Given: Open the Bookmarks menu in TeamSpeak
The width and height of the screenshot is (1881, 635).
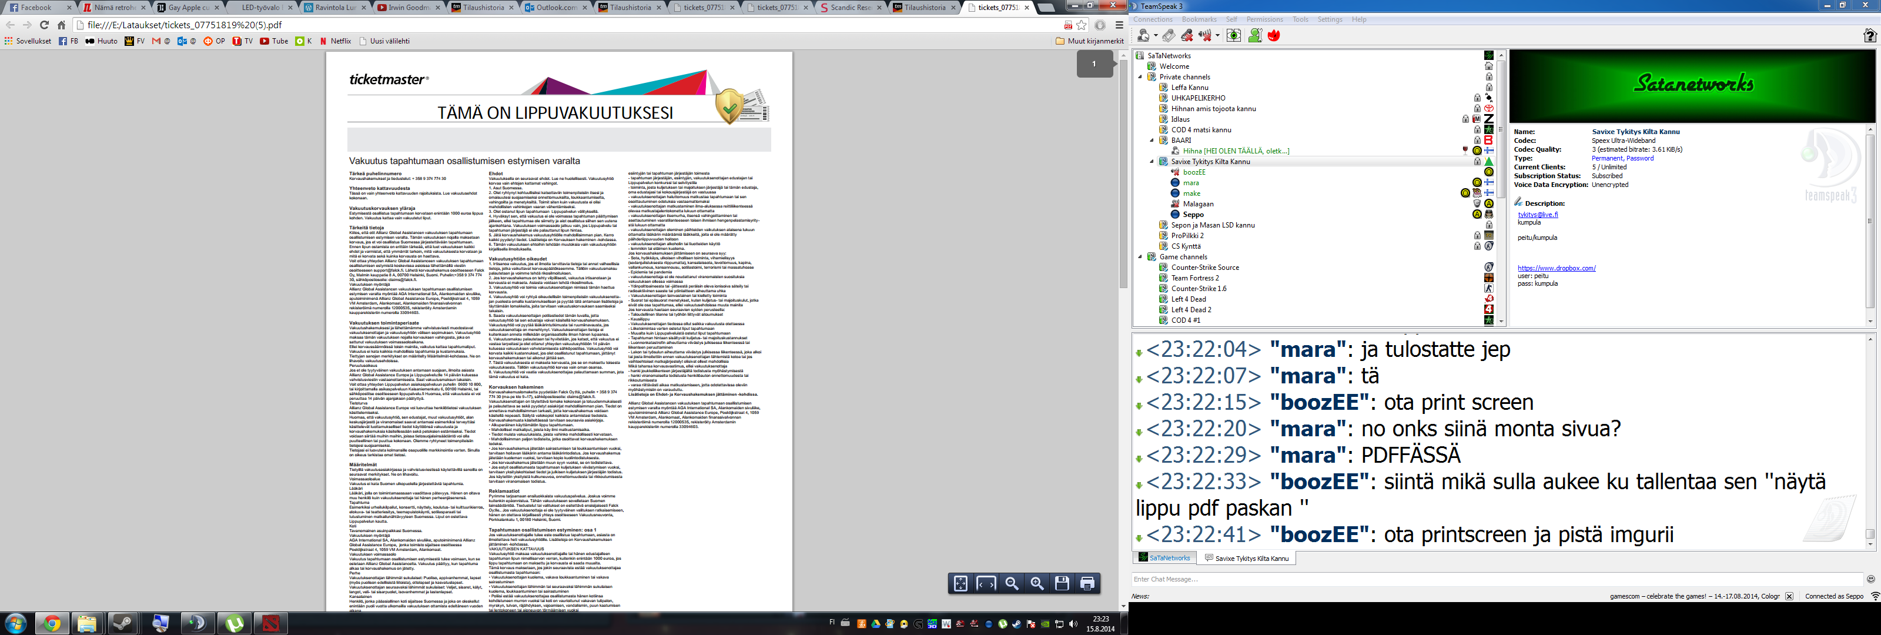Looking at the screenshot, I should 1199,20.
